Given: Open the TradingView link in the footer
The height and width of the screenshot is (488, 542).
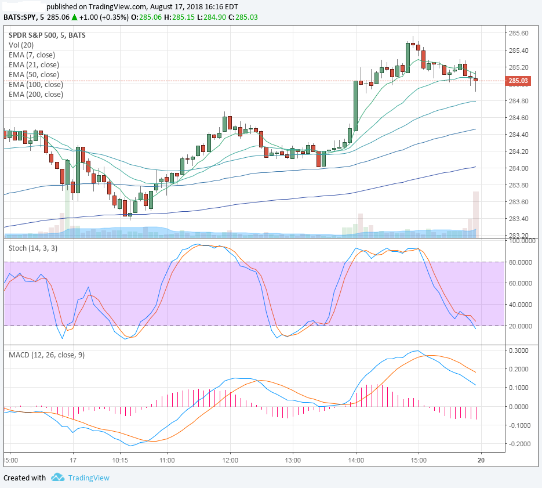Looking at the screenshot, I should pos(89,478).
